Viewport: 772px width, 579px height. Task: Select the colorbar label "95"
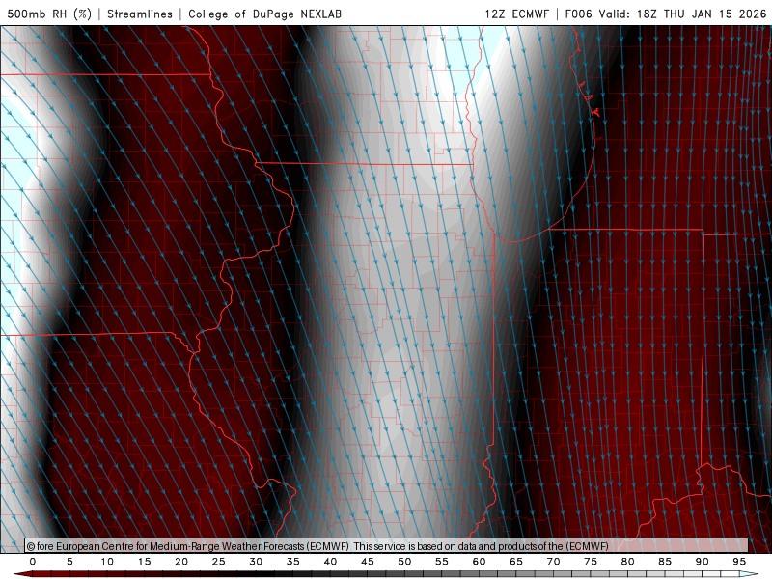tap(739, 562)
